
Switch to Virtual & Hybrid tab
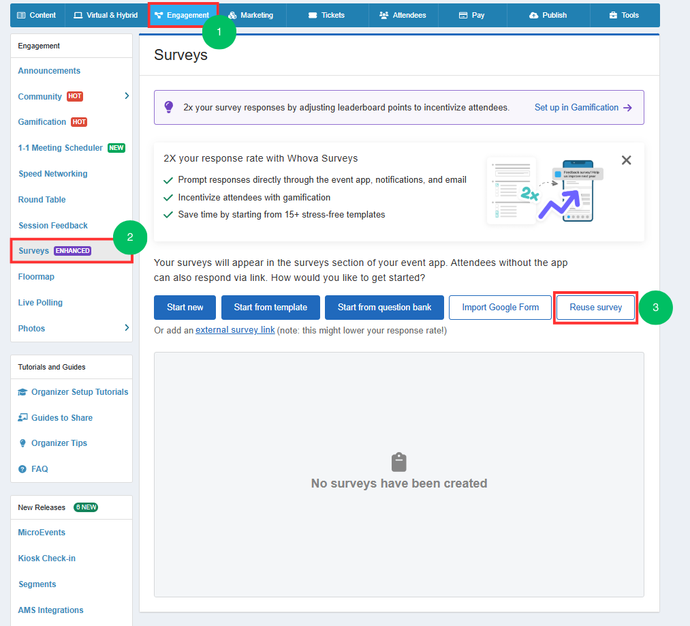pos(106,15)
